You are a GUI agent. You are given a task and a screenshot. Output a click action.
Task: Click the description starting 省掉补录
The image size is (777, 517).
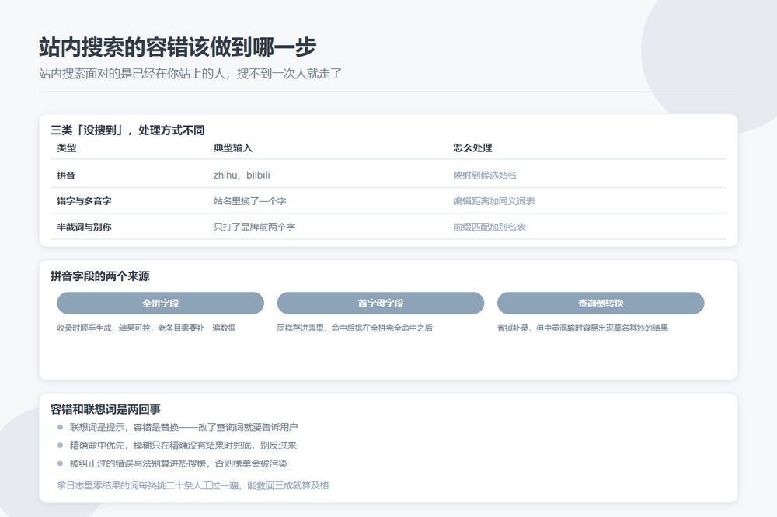(x=583, y=328)
